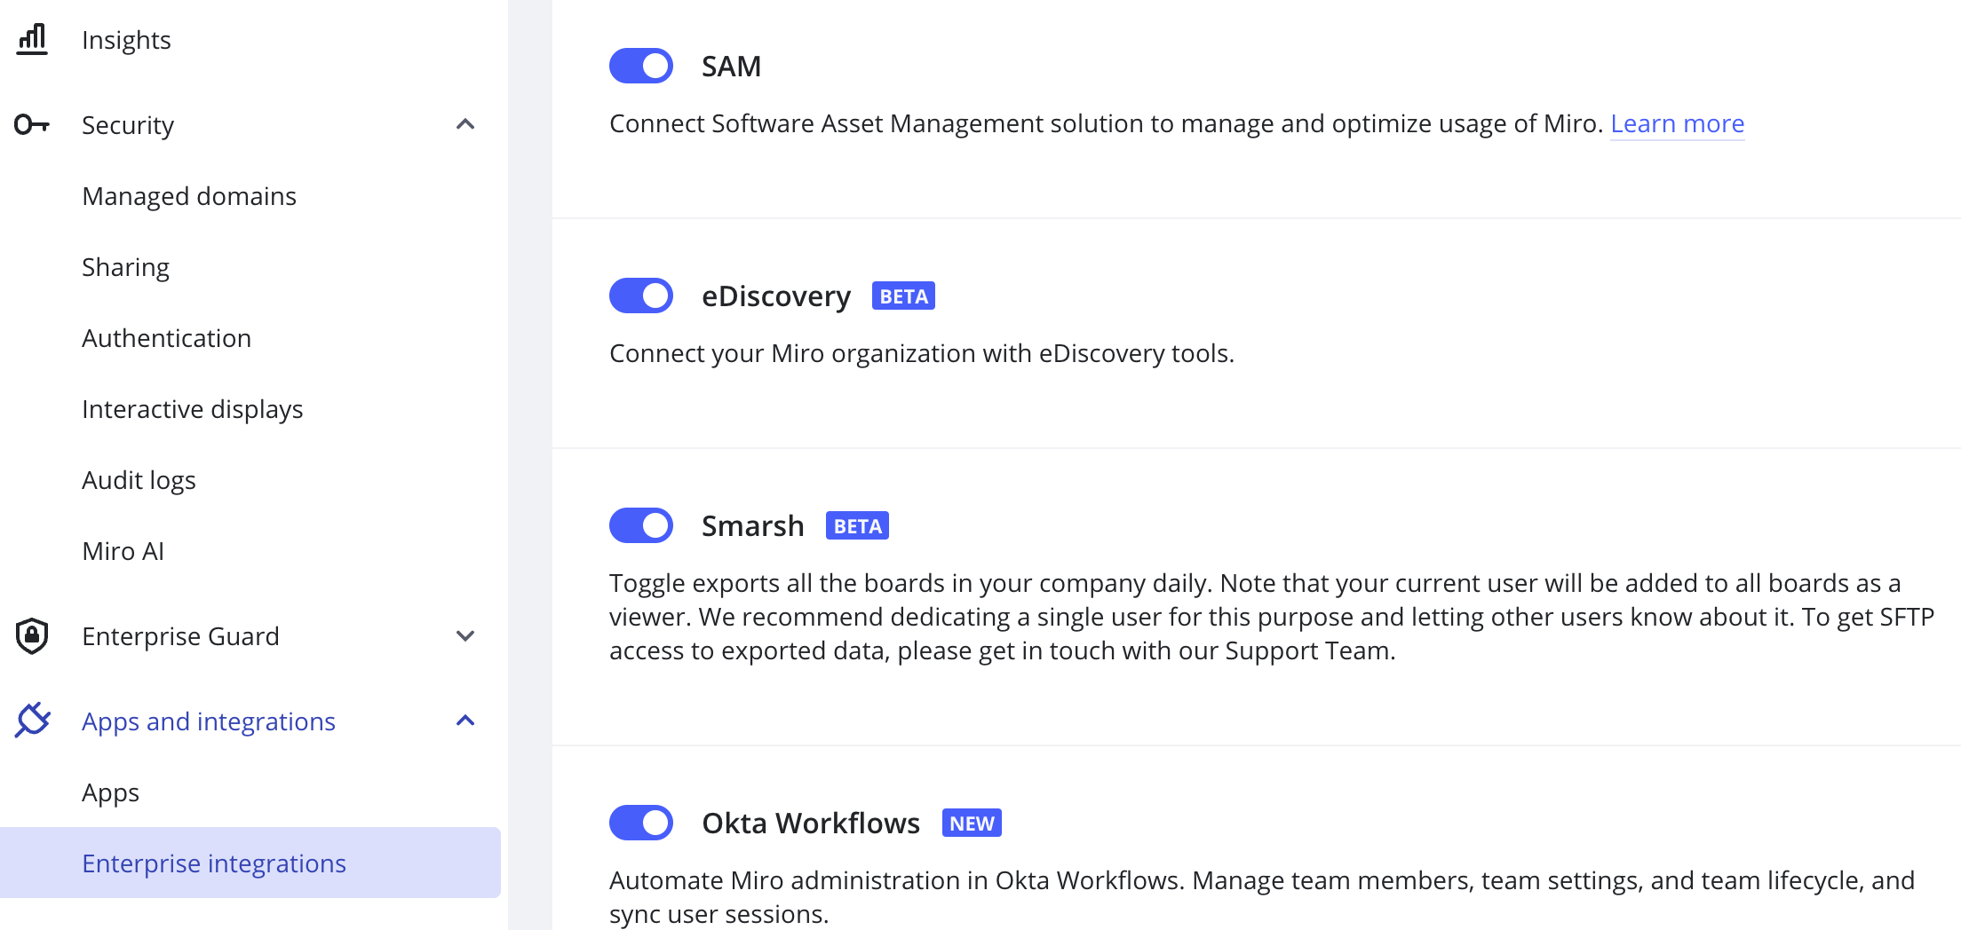This screenshot has height=930, width=1961.
Task: Collapse the Security section
Action: 464,124
